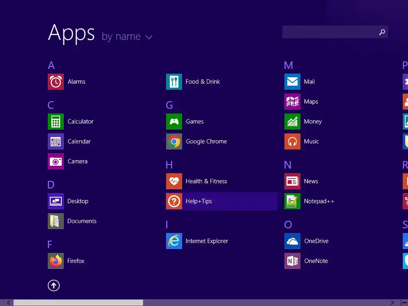This screenshot has width=408, height=306.
Task: Click the 'OneDrive' label text
Action: [x=316, y=241]
